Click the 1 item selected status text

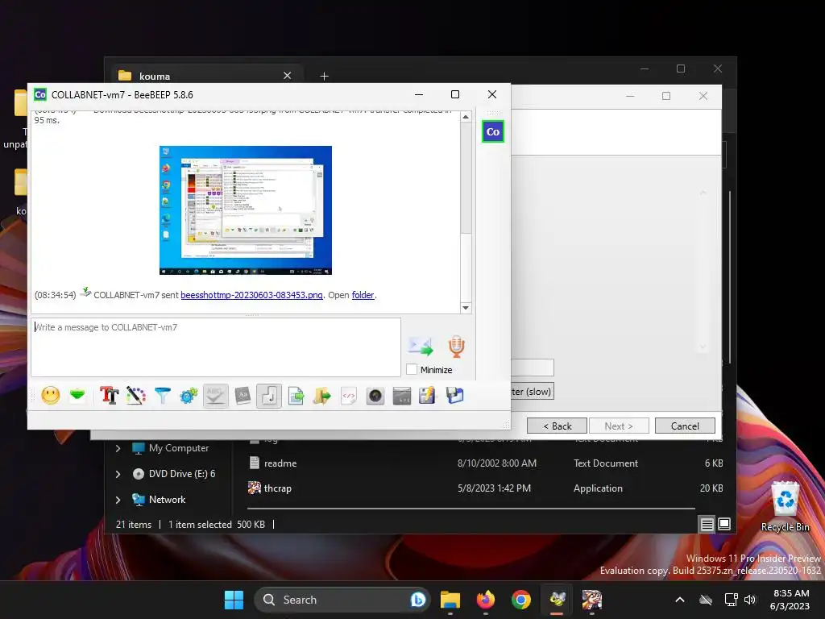coord(200,524)
